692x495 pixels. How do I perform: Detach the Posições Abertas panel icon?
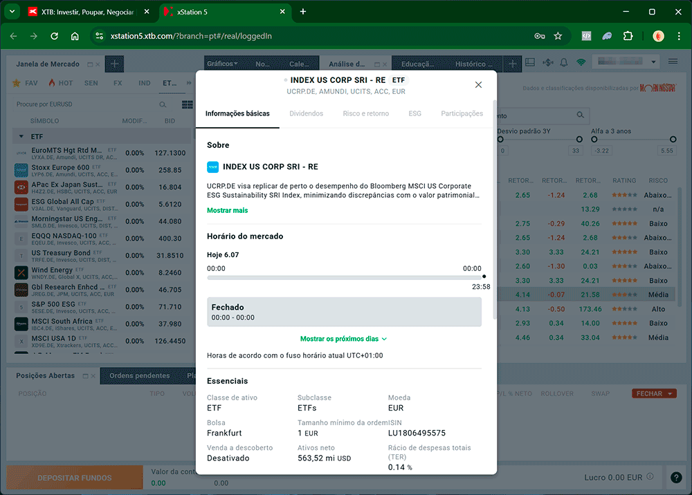tap(85, 376)
